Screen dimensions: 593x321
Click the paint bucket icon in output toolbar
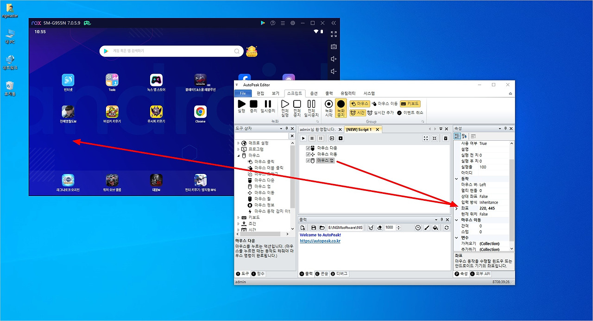pos(435,228)
